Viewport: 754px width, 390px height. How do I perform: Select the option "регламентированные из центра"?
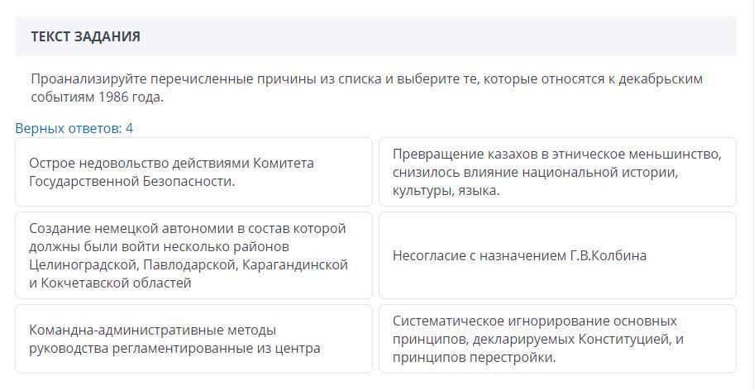193,339
